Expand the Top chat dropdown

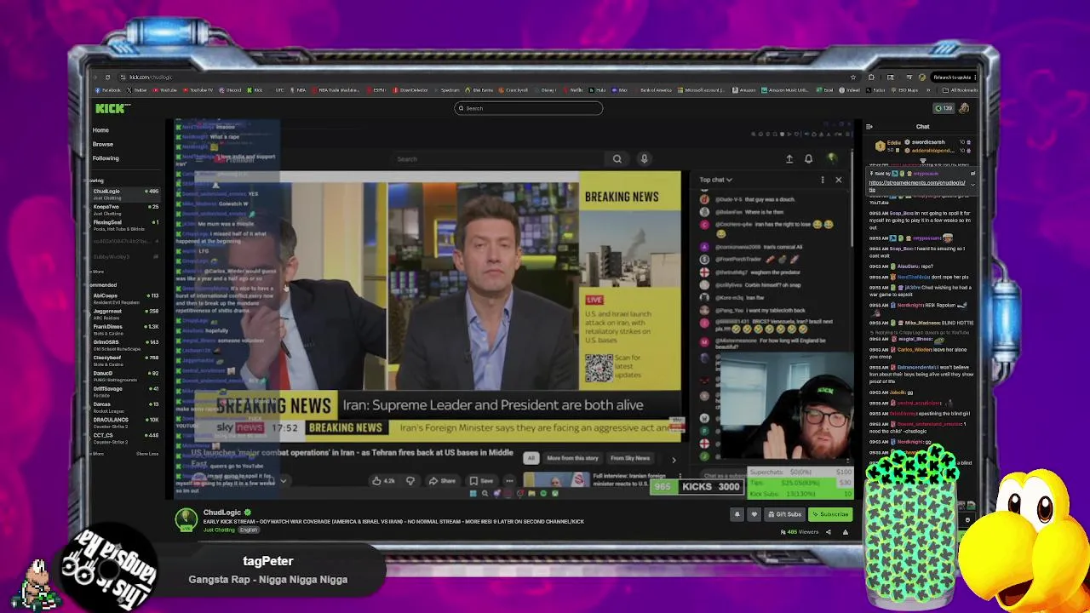click(716, 180)
